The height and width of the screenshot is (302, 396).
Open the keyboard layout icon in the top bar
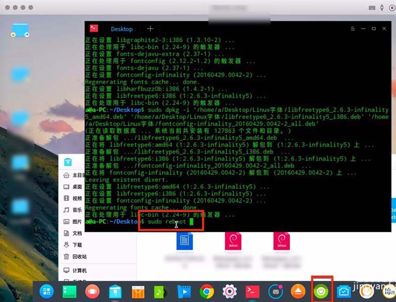tap(372, 7)
